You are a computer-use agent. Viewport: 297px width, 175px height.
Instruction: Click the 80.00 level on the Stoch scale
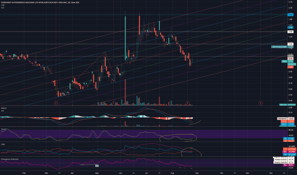(291, 130)
